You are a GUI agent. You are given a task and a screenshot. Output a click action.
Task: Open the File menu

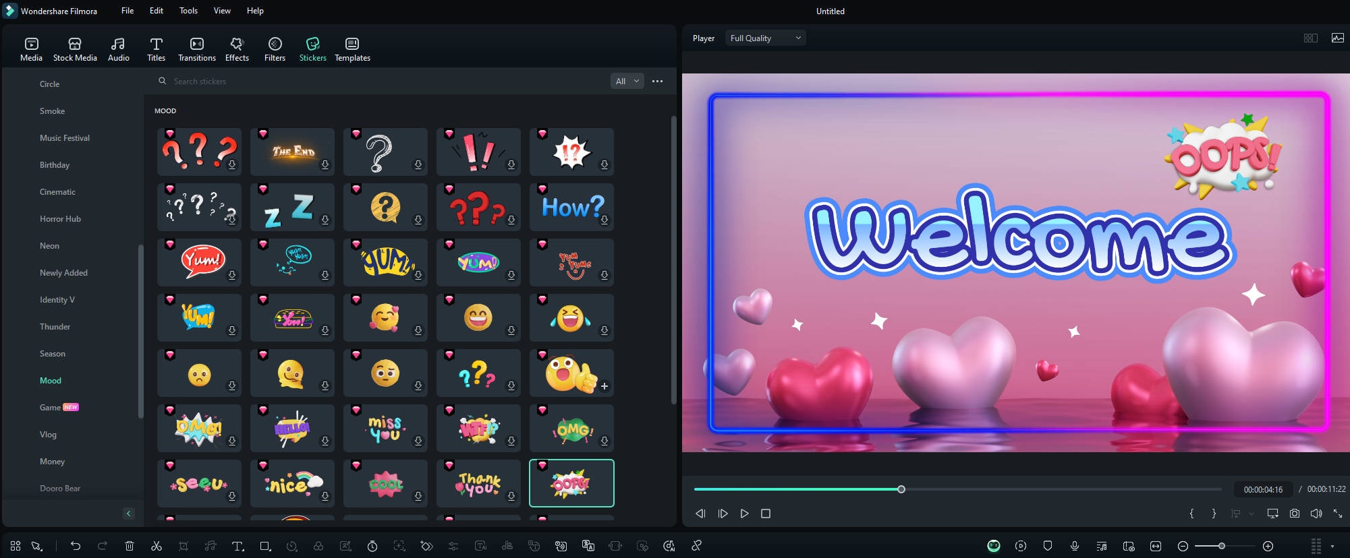[x=128, y=11]
